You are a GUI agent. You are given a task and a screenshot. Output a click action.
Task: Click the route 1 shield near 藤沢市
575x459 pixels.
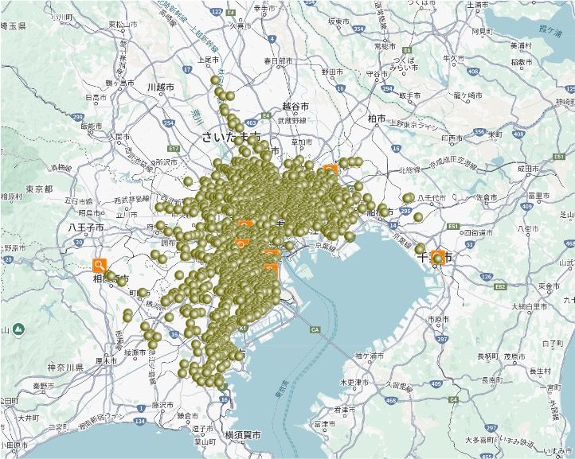click(141, 408)
